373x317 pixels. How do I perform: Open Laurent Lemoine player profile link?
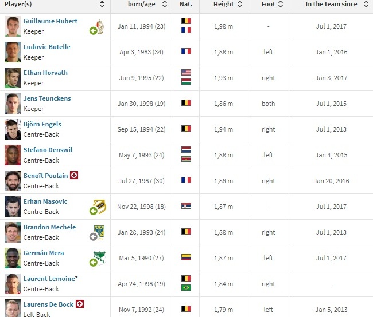[49, 279]
